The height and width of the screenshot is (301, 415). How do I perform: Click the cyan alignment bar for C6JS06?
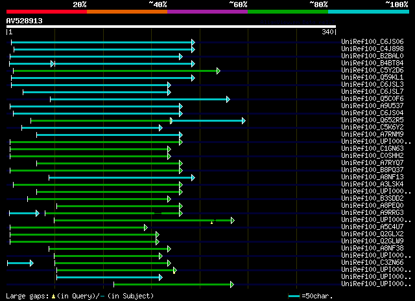point(102,42)
